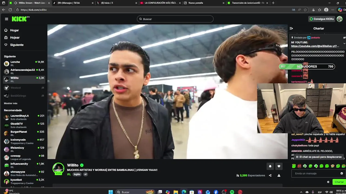The width and height of the screenshot is (346, 194).
Task: Resume chat via paused chat banner
Action: [318, 157]
